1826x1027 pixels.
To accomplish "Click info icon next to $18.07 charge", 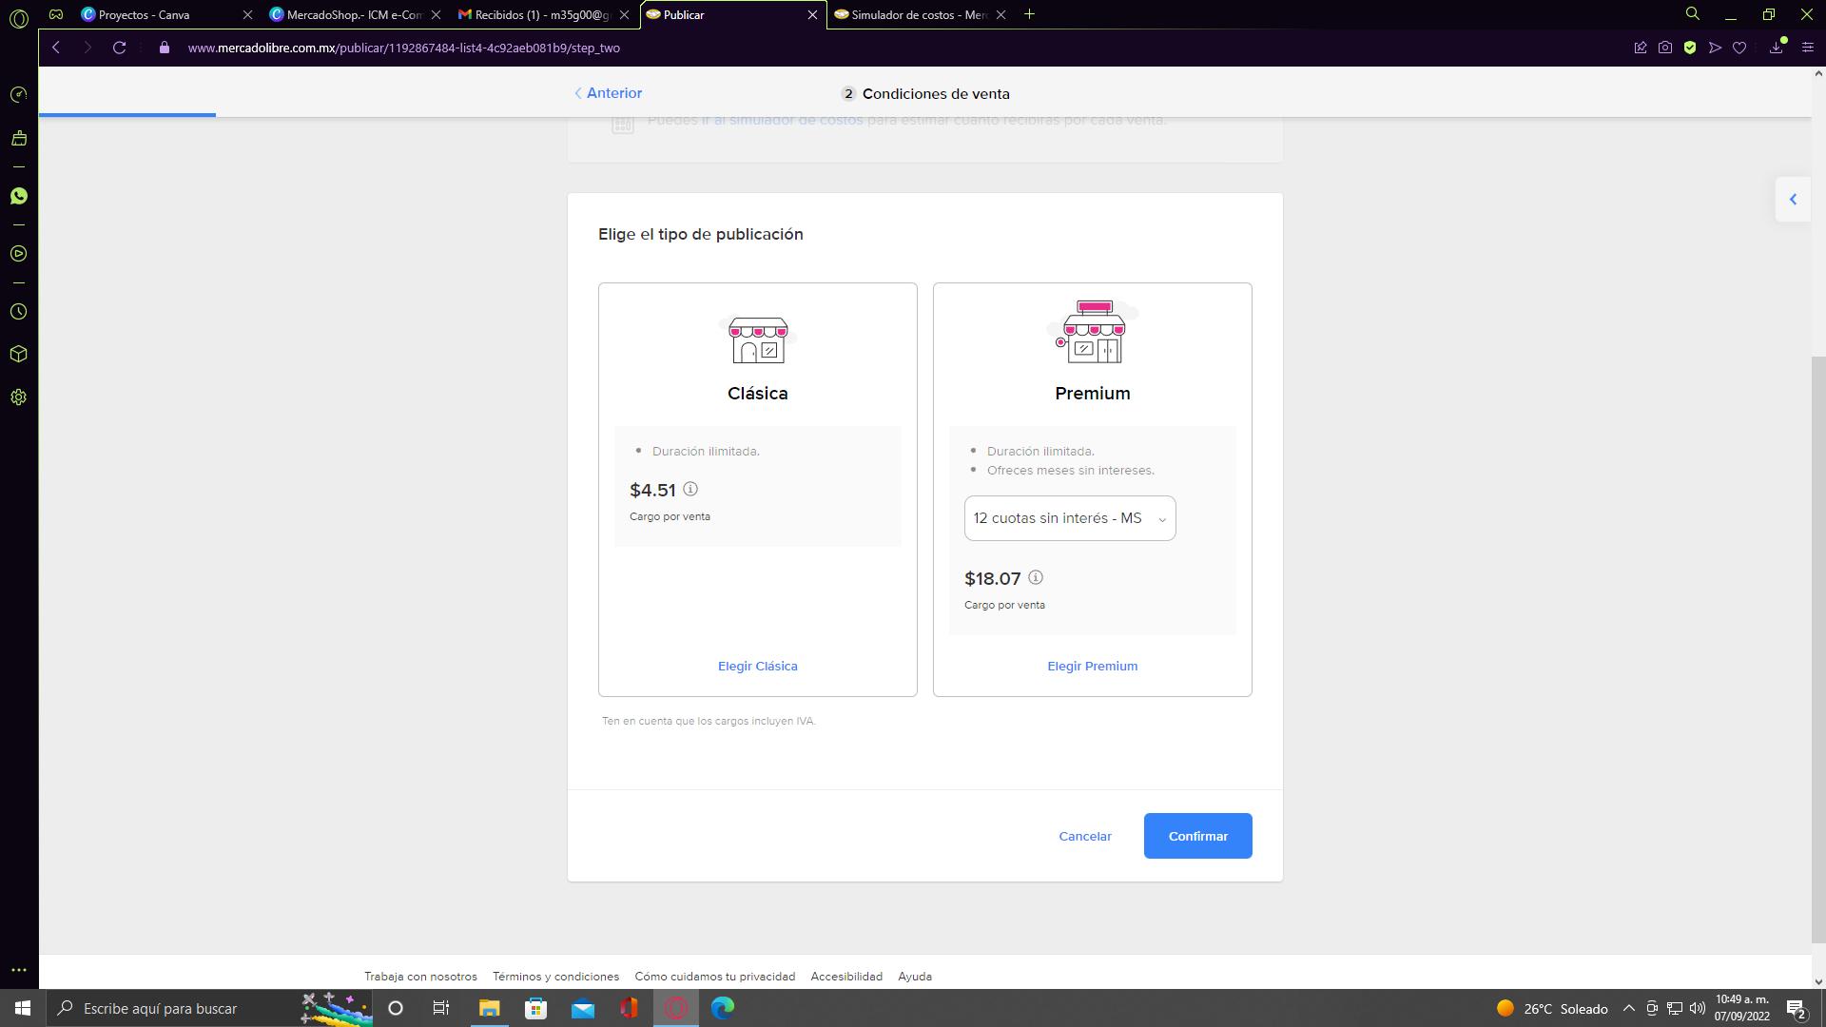I will (1036, 577).
